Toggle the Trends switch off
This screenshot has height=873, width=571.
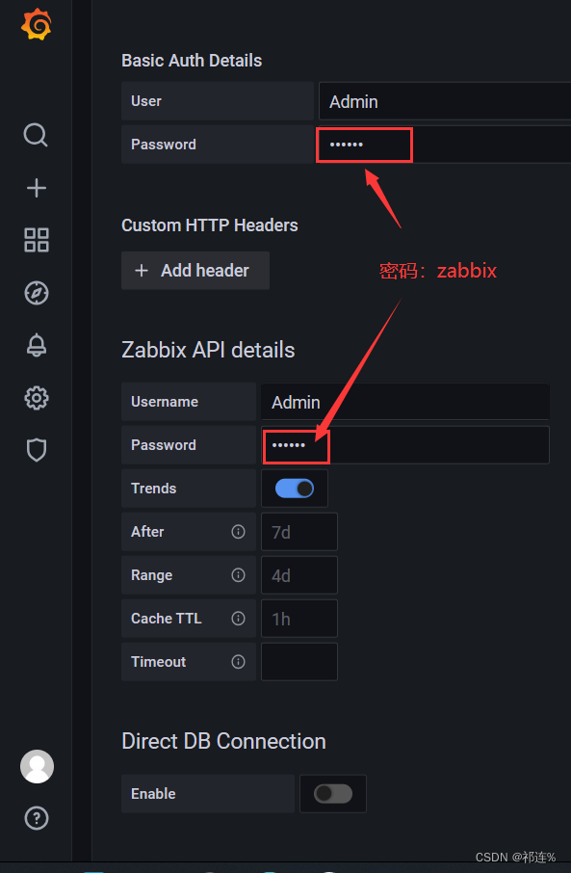pyautogui.click(x=295, y=489)
